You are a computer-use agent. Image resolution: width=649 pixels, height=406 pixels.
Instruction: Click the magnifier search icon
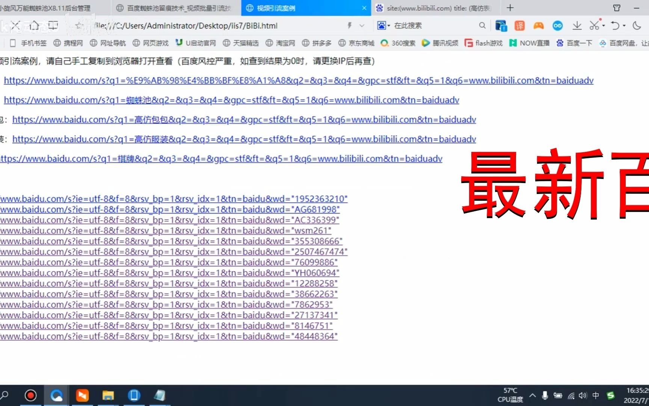(482, 26)
